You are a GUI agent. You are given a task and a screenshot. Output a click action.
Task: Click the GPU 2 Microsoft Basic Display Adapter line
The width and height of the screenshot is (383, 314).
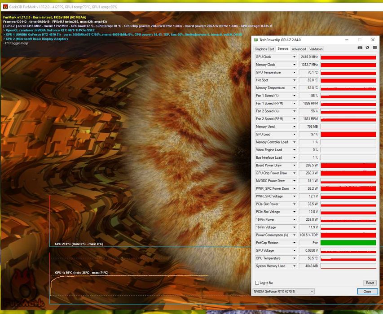coord(35,39)
